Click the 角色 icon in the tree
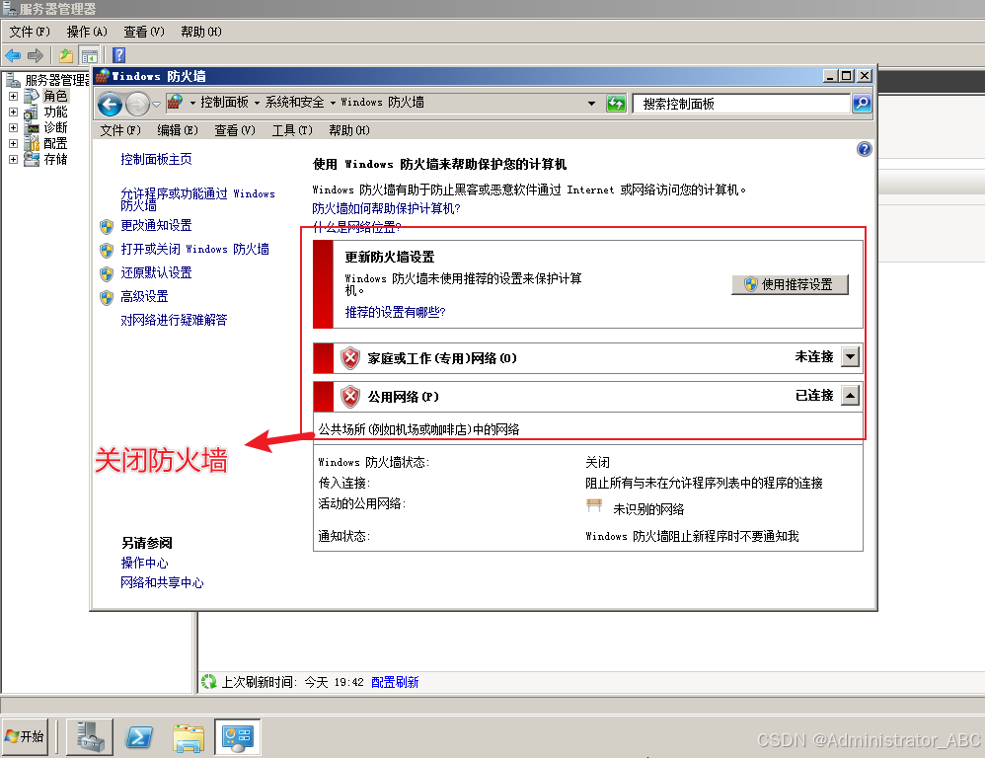985x758 pixels. click(32, 96)
